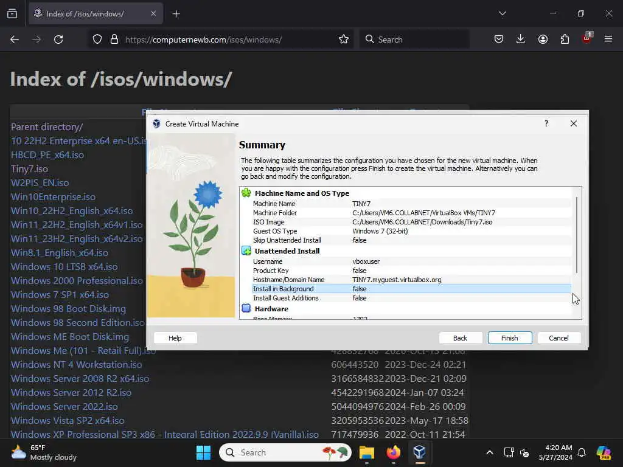Open the weather widget showing 65°F
The image size is (623, 467).
point(44,452)
